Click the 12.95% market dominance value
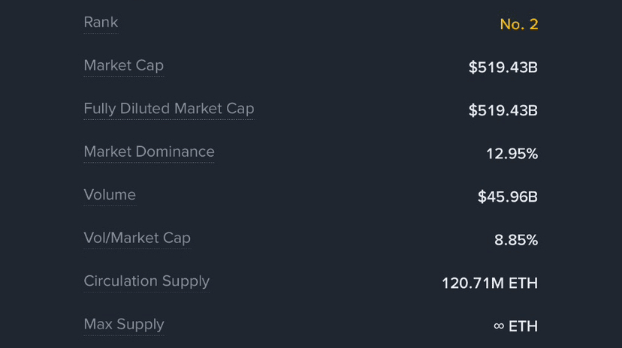Image resolution: width=622 pixels, height=348 pixels. tap(512, 154)
